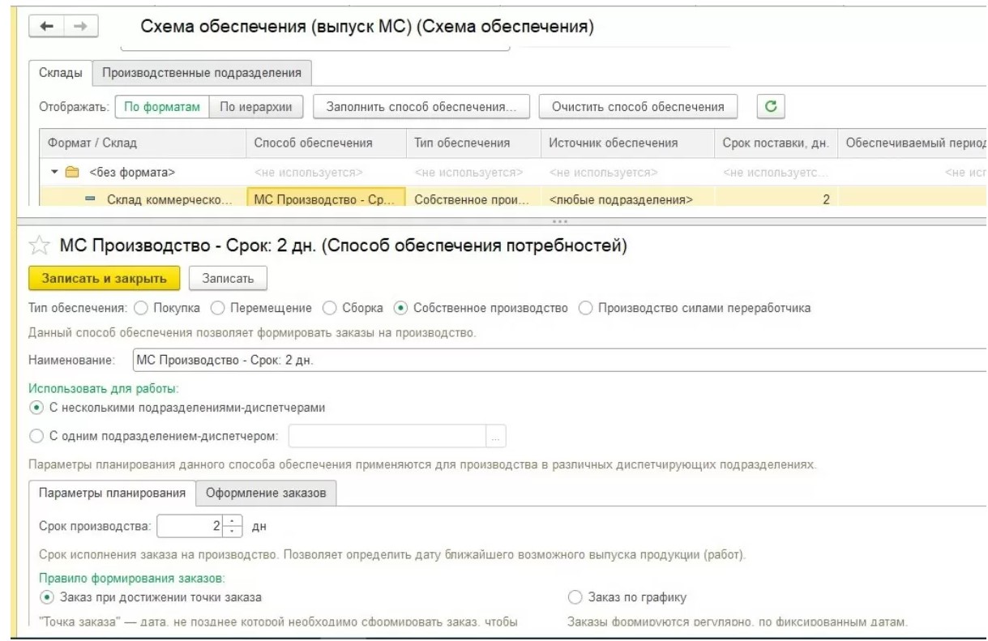This screenshot has height=641, width=988.
Task: Click the green refresh icon button
Action: (x=771, y=106)
